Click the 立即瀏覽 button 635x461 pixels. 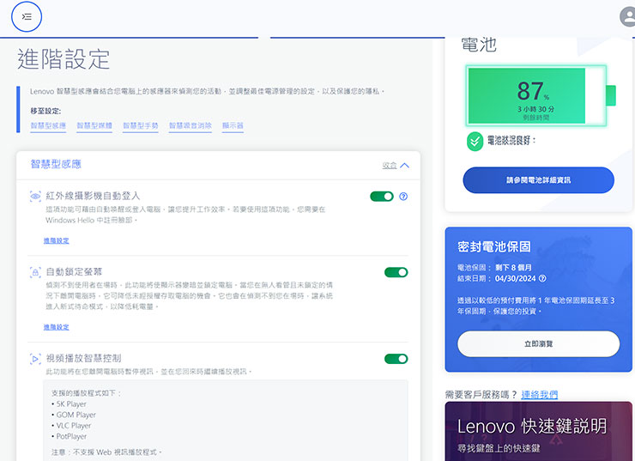(539, 344)
